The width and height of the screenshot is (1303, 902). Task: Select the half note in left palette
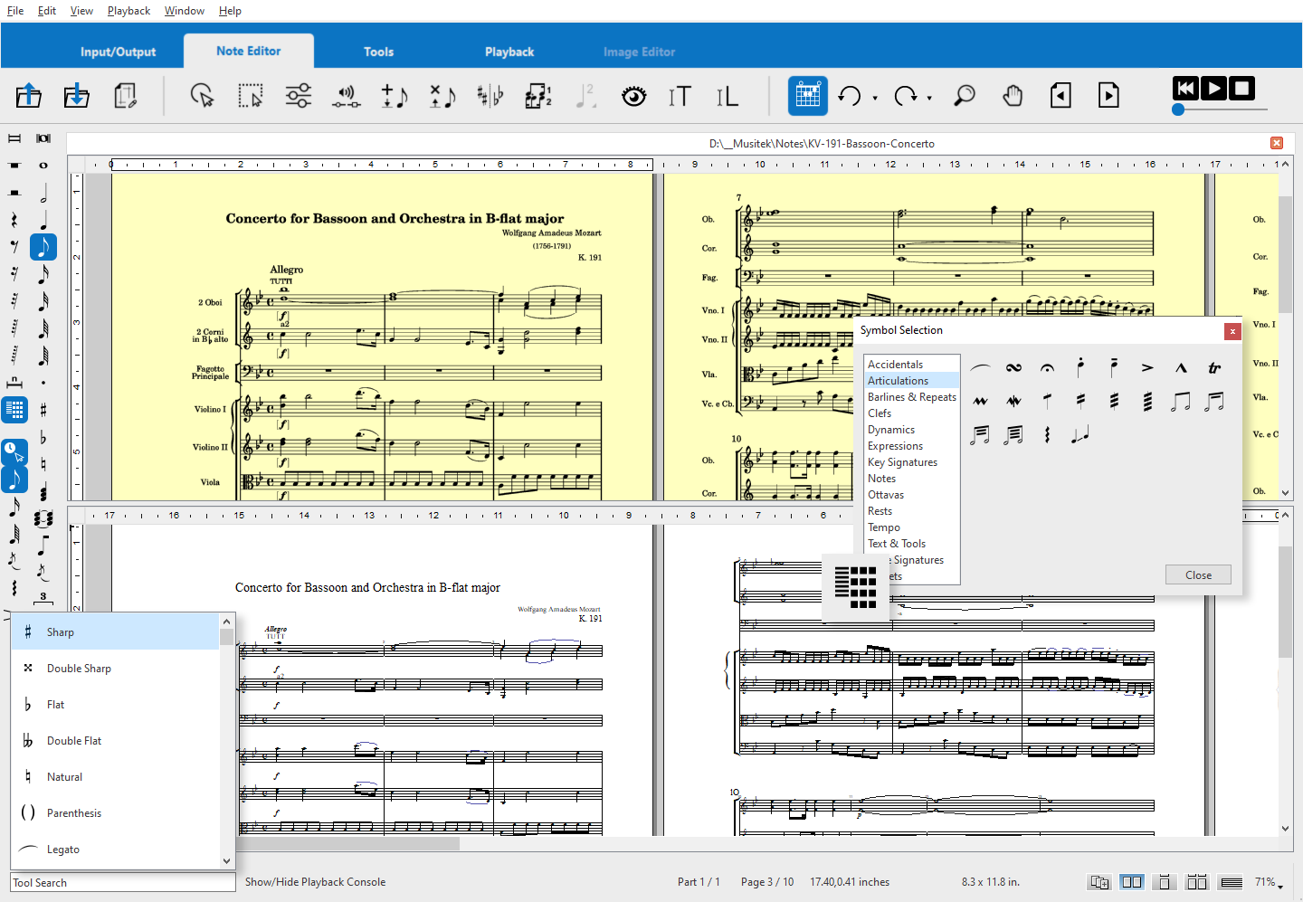click(x=43, y=193)
